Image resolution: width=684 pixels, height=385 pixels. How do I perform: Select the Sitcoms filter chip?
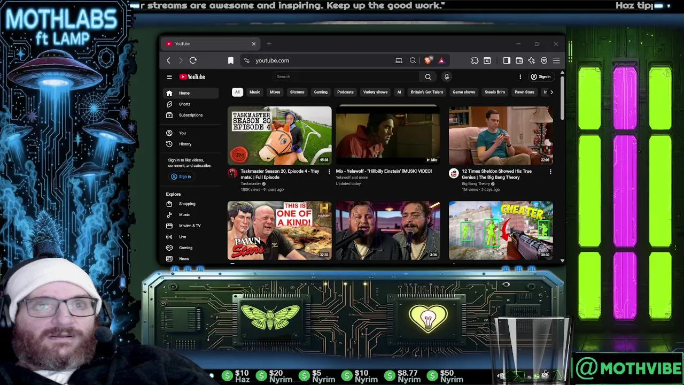[297, 92]
